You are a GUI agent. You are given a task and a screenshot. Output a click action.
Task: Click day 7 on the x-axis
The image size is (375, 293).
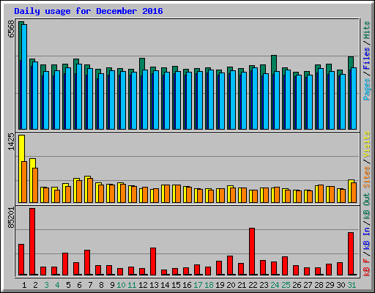coord(90,285)
